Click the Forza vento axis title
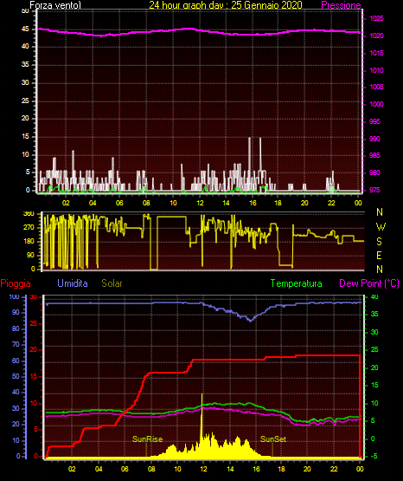Screen dimensions: 403x481 click(55, 5)
